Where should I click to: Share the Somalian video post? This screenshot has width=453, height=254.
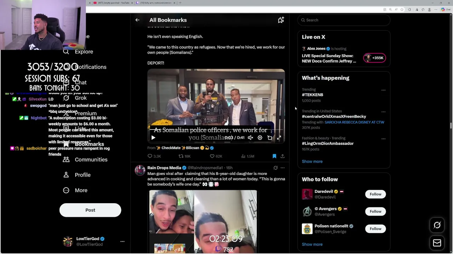coord(282,156)
